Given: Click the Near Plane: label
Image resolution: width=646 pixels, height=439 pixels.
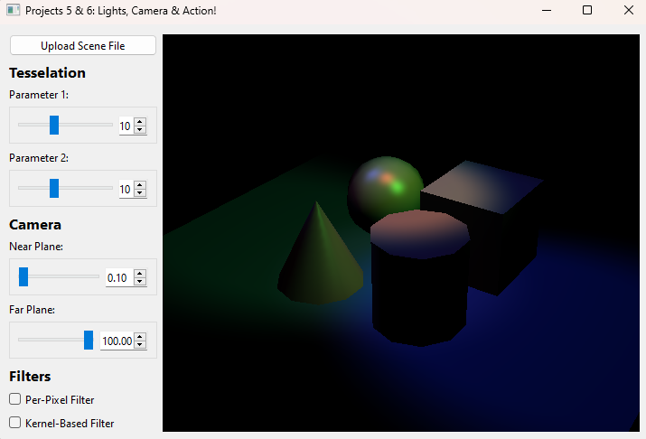Looking at the screenshot, I should [x=36, y=247].
